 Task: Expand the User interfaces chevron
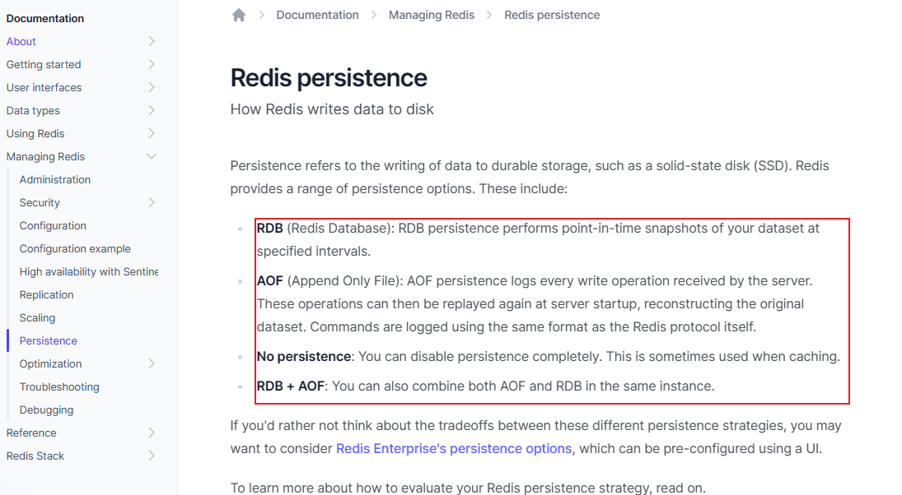pyautogui.click(x=152, y=87)
